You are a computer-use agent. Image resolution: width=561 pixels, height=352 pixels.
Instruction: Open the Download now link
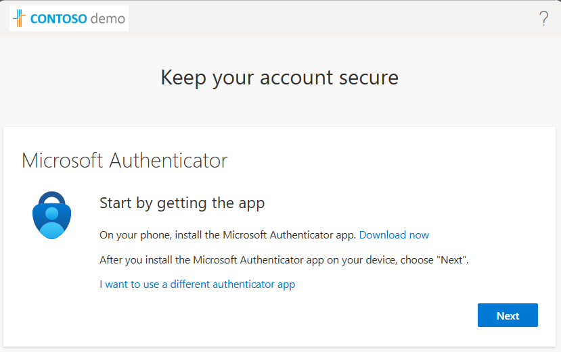[394, 235]
